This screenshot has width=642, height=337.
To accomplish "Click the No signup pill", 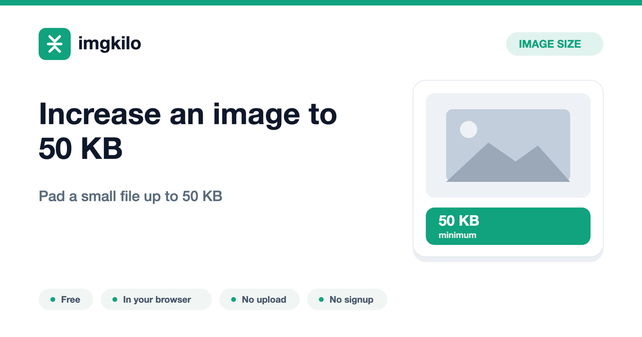I will [347, 300].
